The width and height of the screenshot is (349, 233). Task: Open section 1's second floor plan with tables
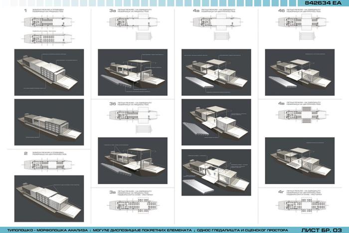(48, 38)
